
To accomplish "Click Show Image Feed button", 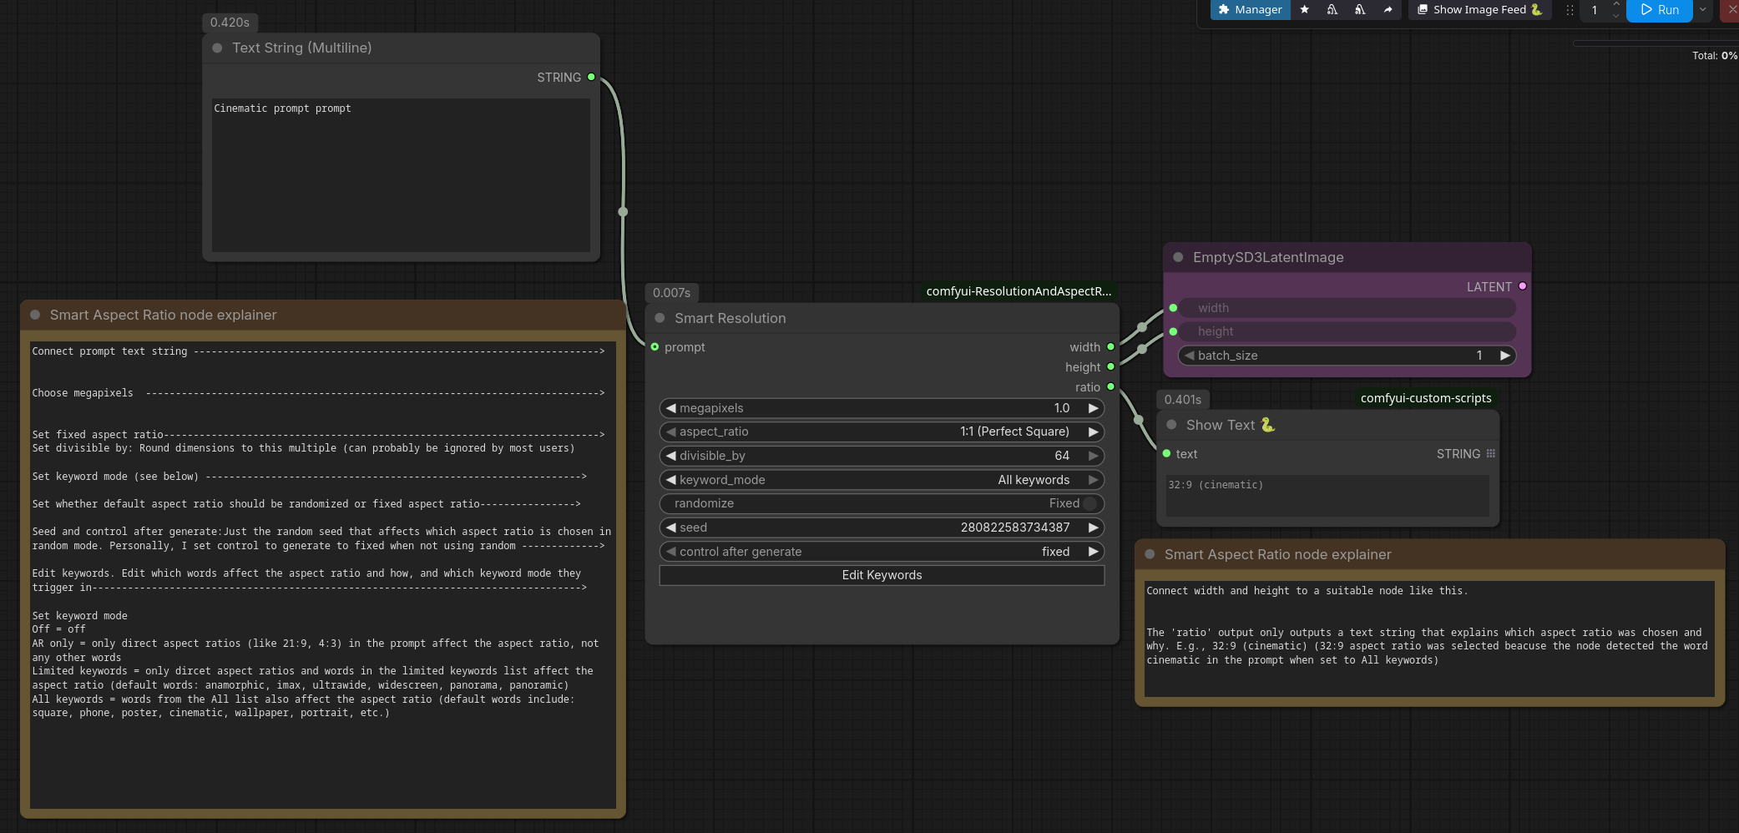I will click(1479, 10).
